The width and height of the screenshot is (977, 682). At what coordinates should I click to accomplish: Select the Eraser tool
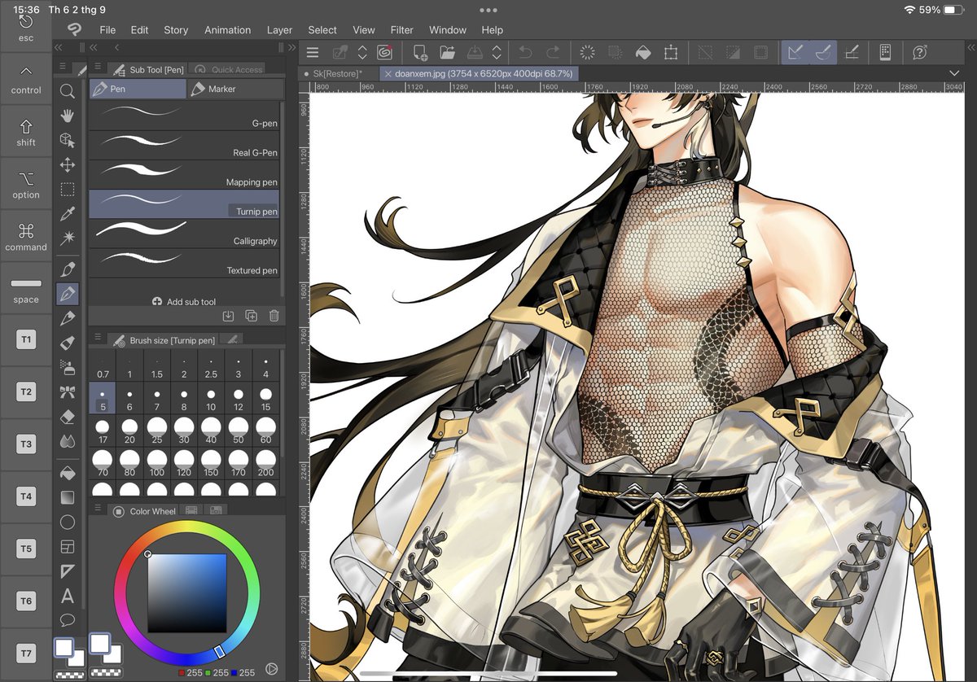tap(68, 417)
